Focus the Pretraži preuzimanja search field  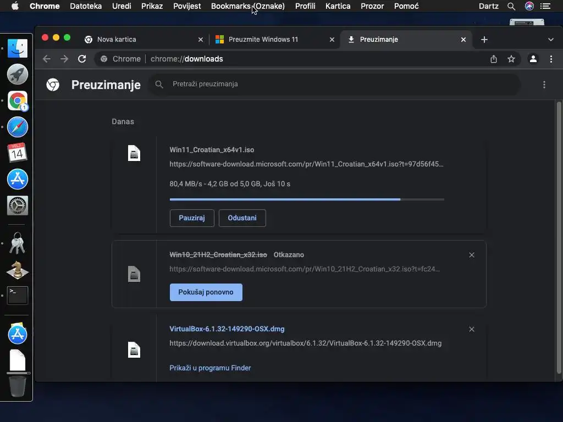(335, 84)
